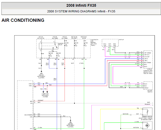Image resolution: width=161 pixels, height=130 pixels.
Task: Click the 'HOT IN ON OR START' label
Action: click(74, 37)
